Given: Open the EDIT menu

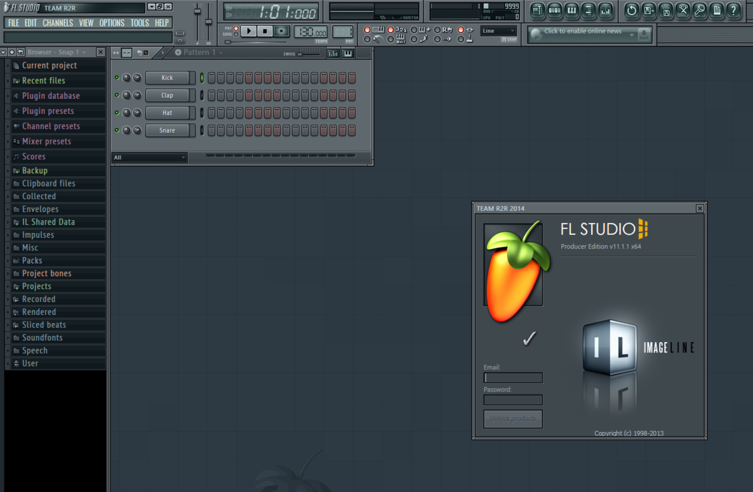Looking at the screenshot, I should [x=31, y=23].
